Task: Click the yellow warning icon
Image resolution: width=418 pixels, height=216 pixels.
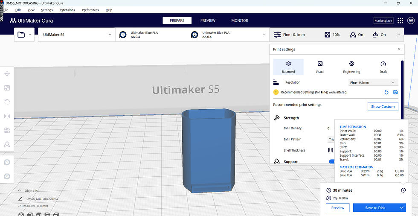Action: click(x=276, y=92)
